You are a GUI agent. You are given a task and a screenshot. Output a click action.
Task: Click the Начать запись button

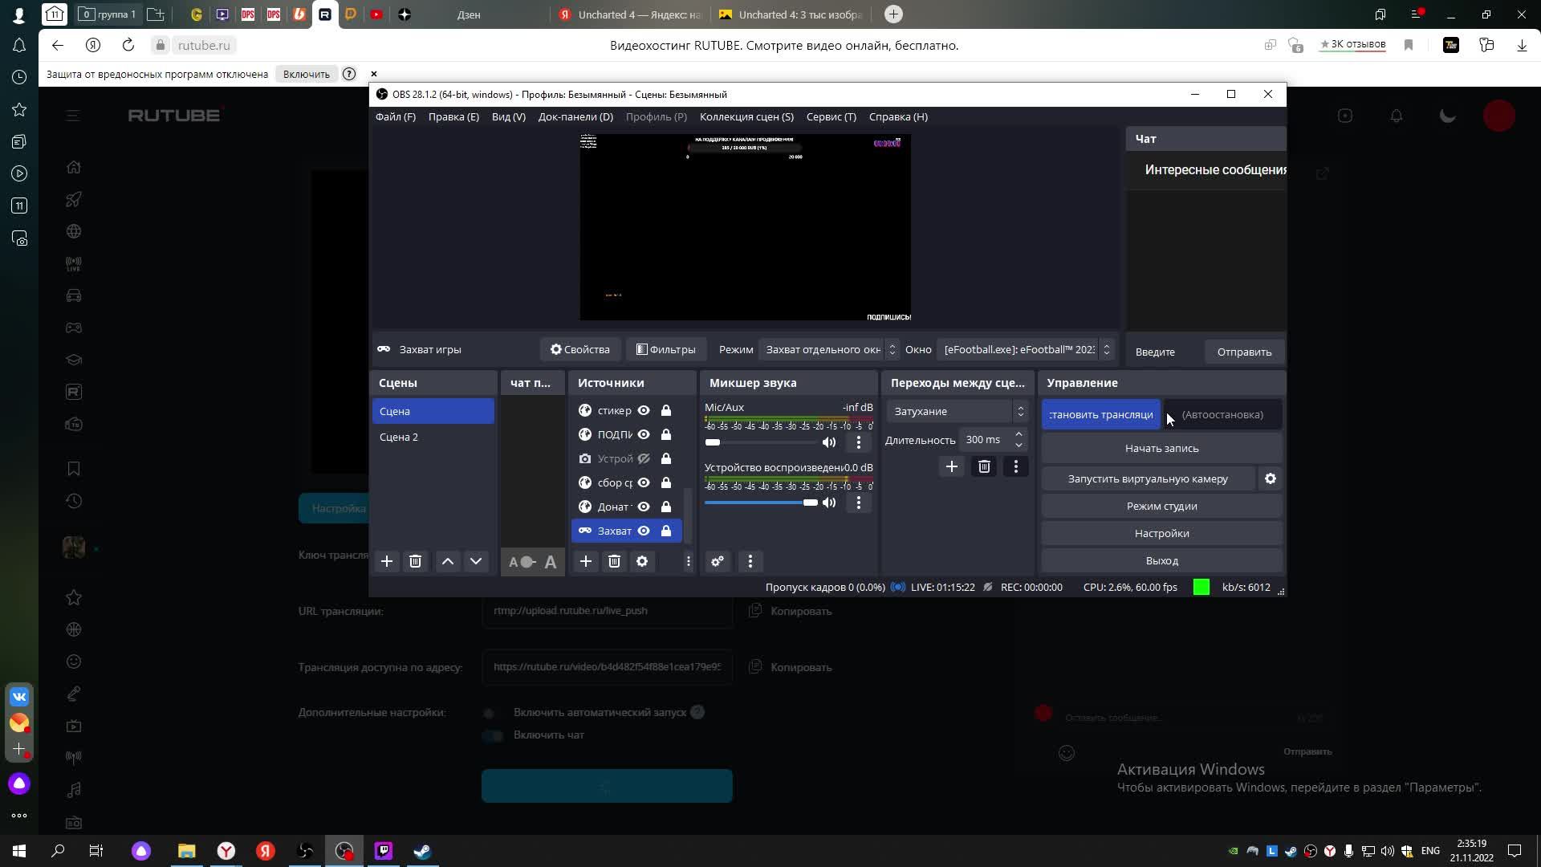[1161, 448]
